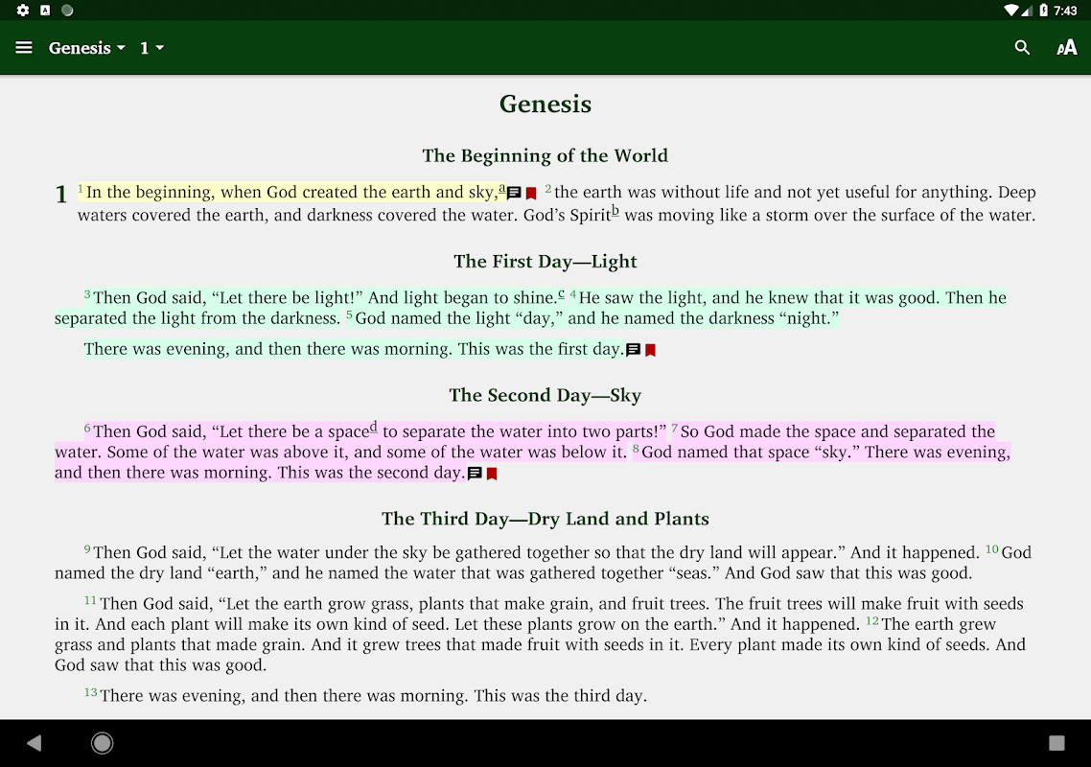Tap the red bookmark after 'first day'
Screen dimensions: 1091x767
tap(650, 350)
